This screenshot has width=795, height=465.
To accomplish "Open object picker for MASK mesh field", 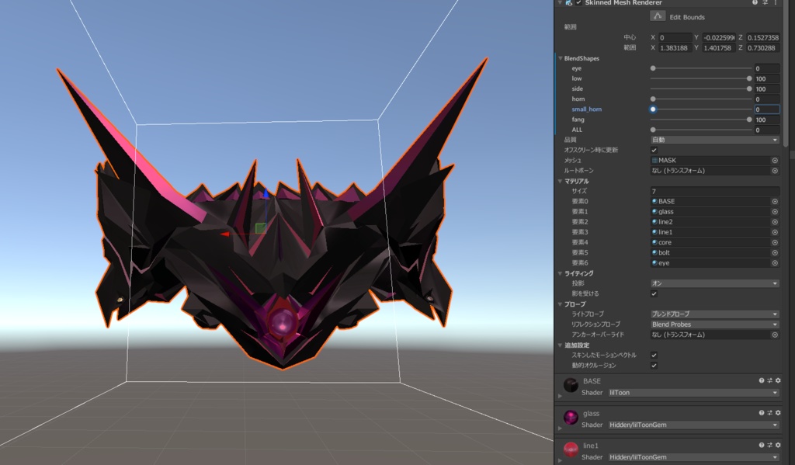I will coord(775,160).
